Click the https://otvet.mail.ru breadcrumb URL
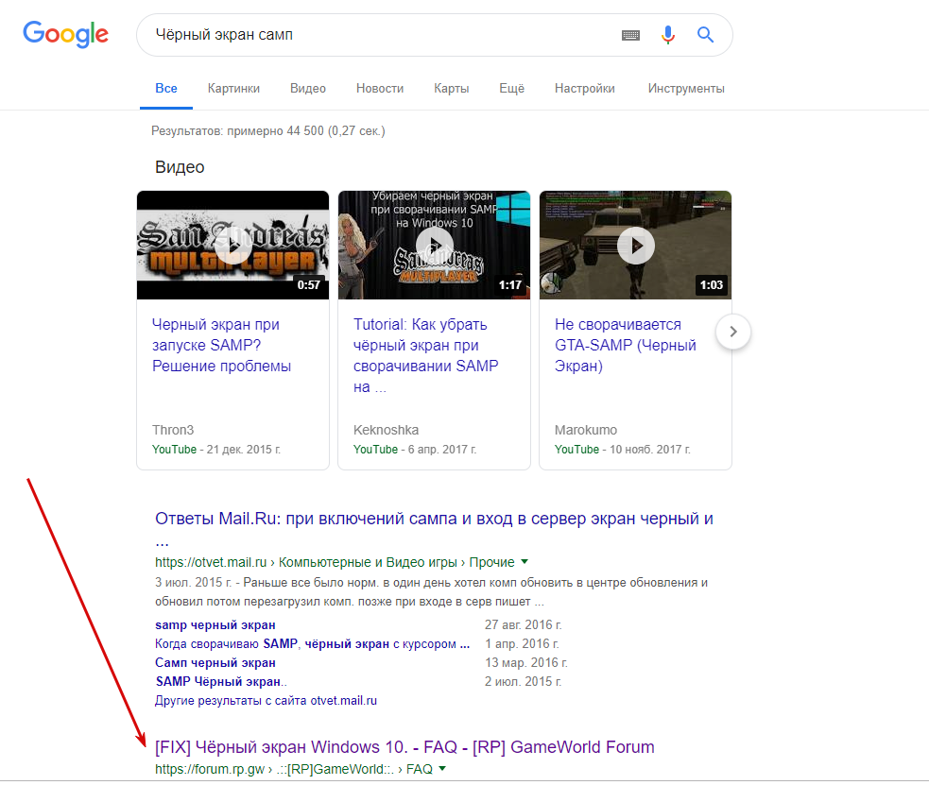The width and height of the screenshot is (929, 785). (335, 562)
